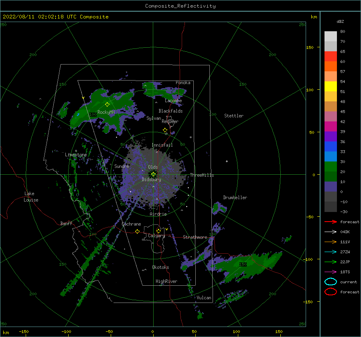Click the Calgary city label

point(156,236)
